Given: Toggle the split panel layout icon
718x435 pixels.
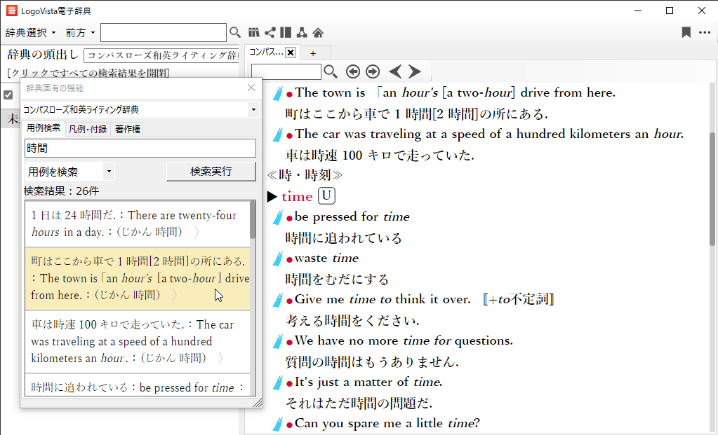Looking at the screenshot, I should click(286, 32).
